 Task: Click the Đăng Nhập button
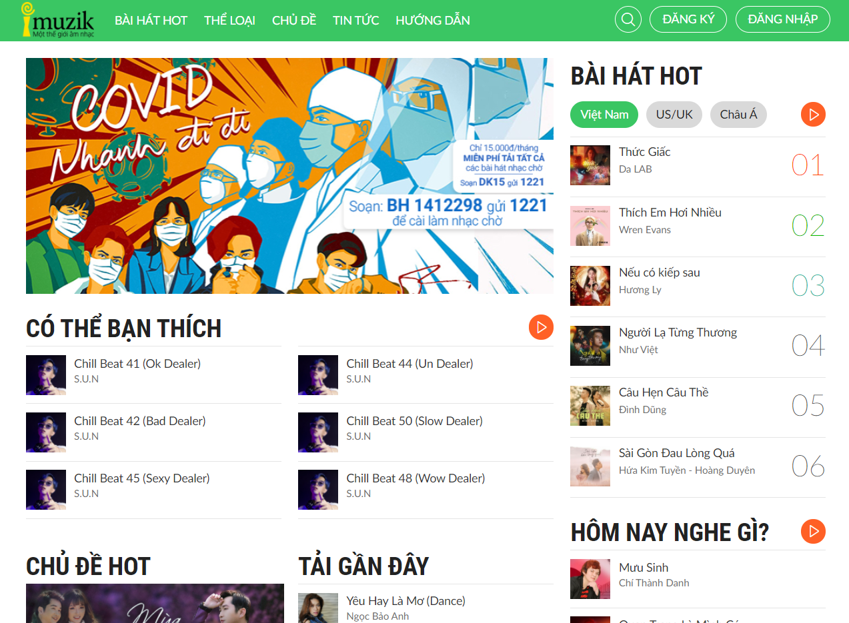[x=783, y=19]
